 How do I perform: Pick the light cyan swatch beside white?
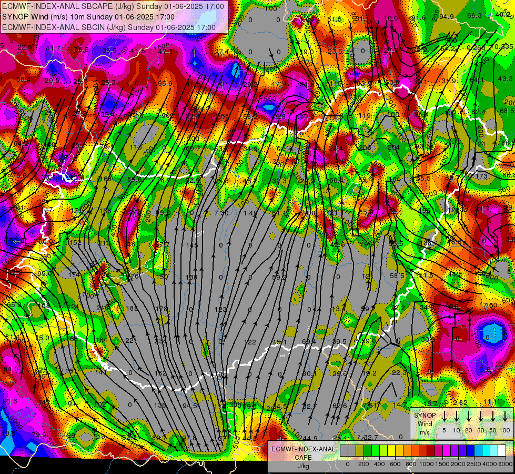coord(493,451)
